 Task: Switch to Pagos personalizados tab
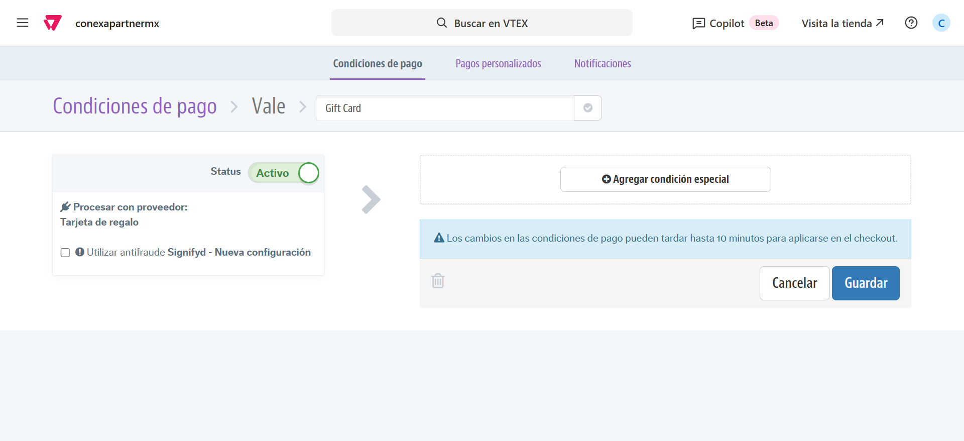click(498, 64)
